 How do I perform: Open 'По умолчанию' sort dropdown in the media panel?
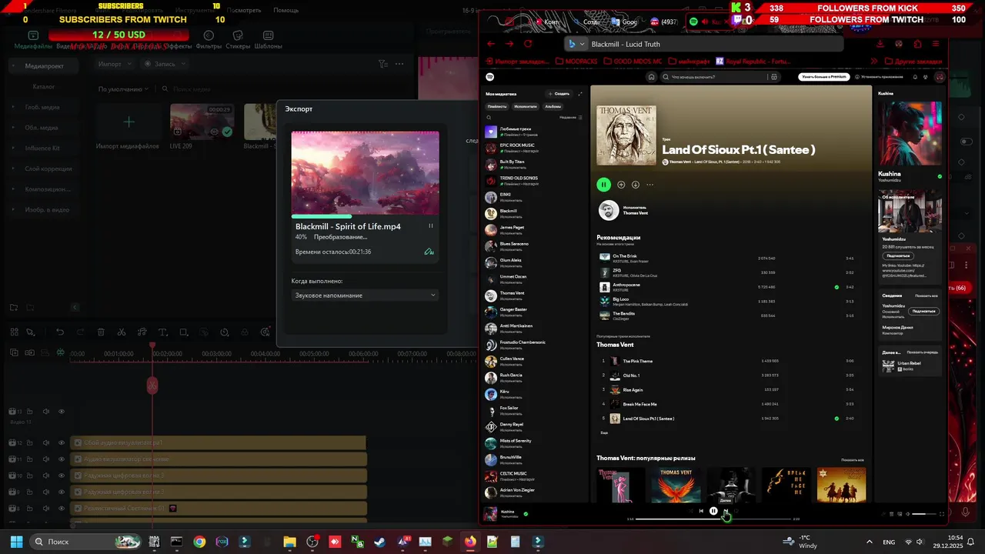coord(123,89)
